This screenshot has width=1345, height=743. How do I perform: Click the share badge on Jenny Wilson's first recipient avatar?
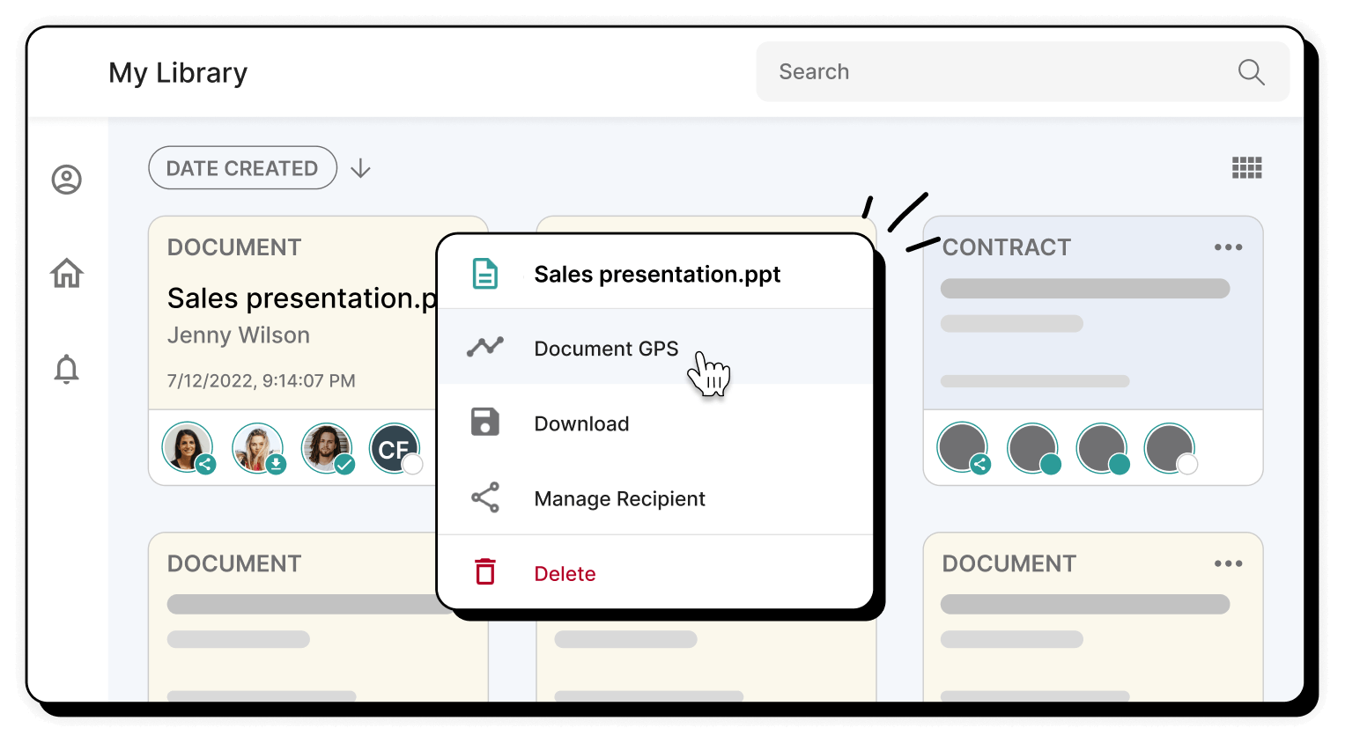207,467
